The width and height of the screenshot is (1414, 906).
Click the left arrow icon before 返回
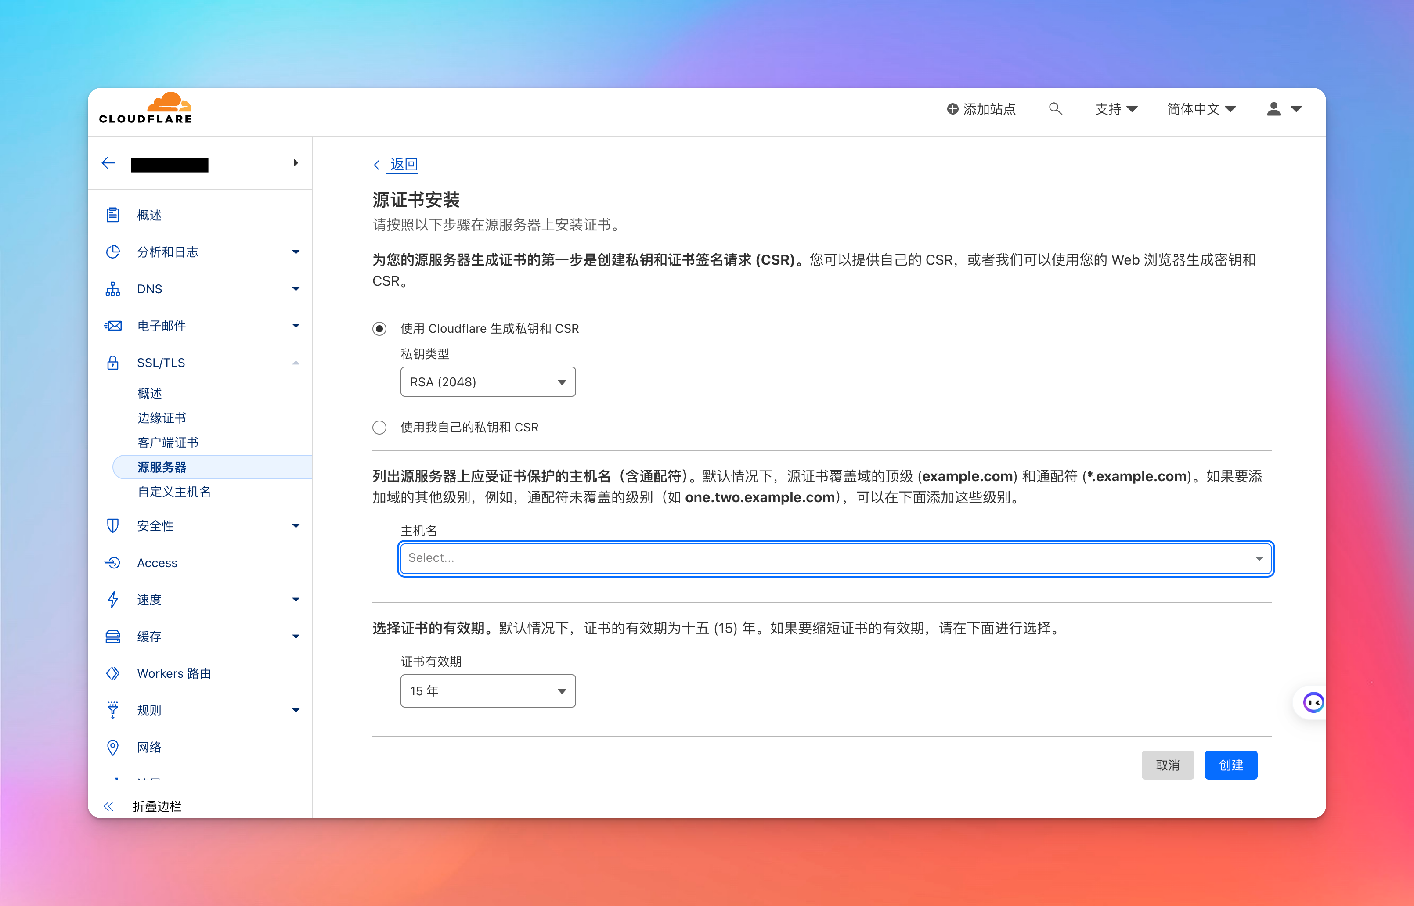point(379,165)
